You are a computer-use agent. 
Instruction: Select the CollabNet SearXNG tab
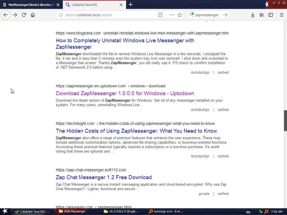pyautogui.click(x=94, y=4)
